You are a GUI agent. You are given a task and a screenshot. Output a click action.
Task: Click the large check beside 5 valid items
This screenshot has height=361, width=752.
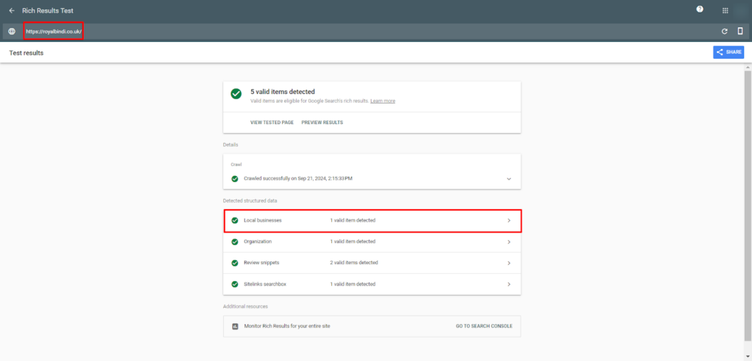(236, 93)
